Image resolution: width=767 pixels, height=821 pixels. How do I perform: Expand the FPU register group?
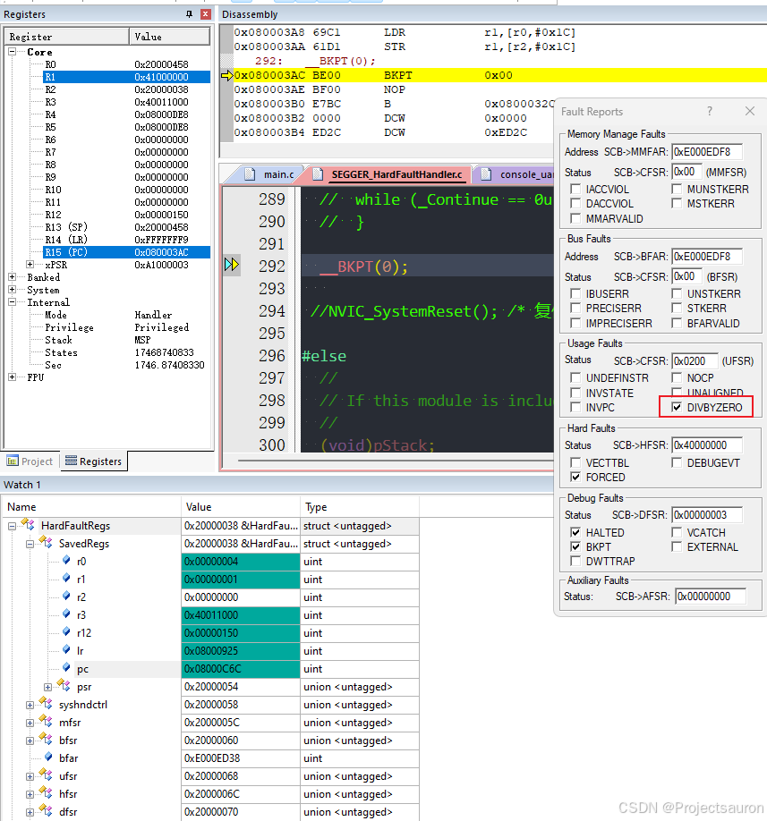pos(13,377)
